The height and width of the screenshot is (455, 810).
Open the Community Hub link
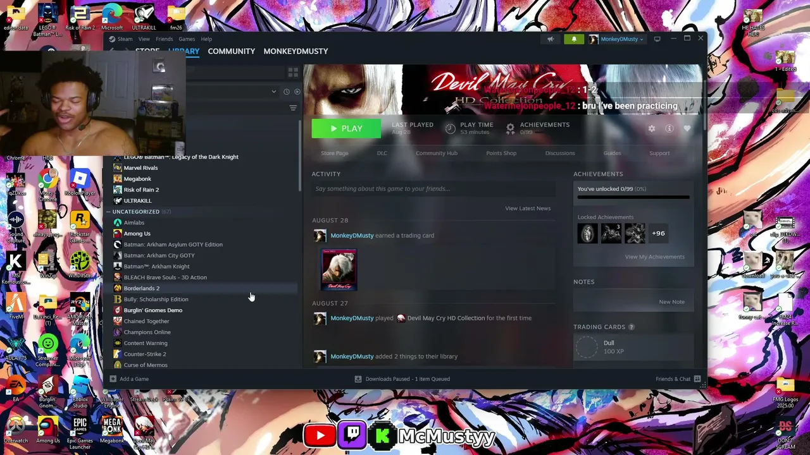pos(437,153)
